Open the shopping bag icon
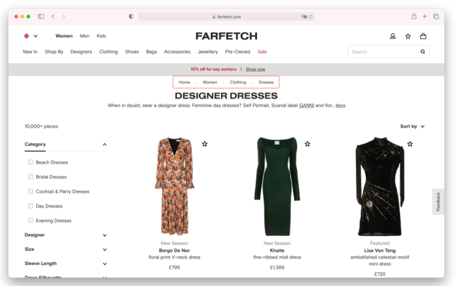 pos(423,36)
